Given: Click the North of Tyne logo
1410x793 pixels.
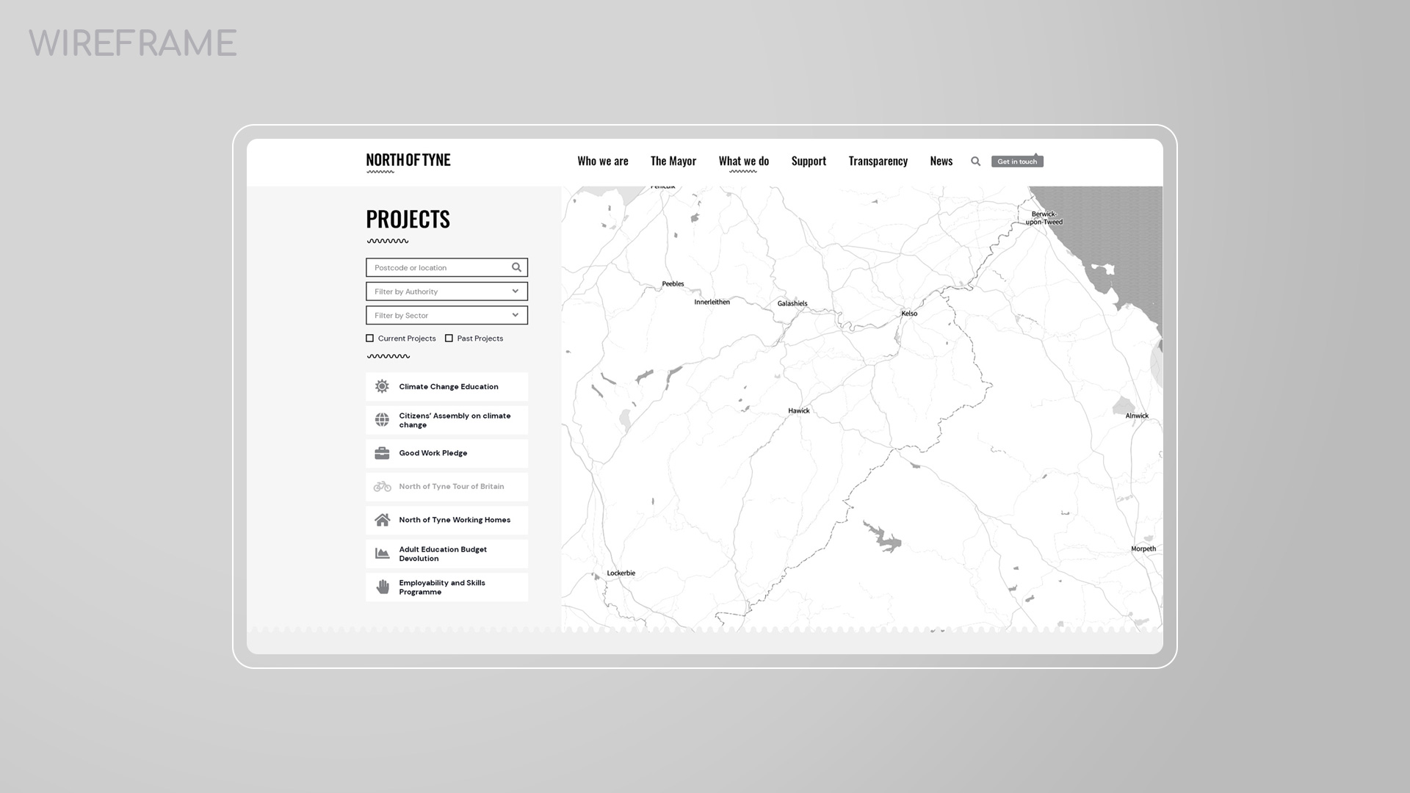Looking at the screenshot, I should (408, 162).
